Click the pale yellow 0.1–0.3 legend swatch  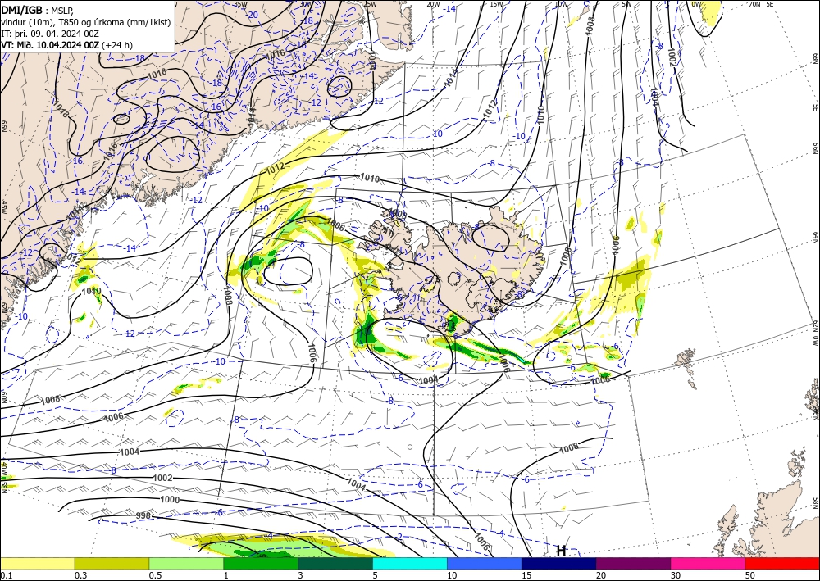pyautogui.click(x=37, y=563)
